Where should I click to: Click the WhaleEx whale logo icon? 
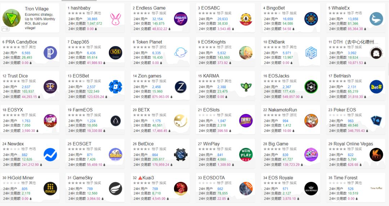[376, 19]
